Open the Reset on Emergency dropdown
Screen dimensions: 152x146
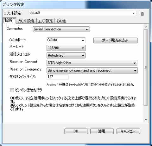pyautogui.click(x=92, y=70)
